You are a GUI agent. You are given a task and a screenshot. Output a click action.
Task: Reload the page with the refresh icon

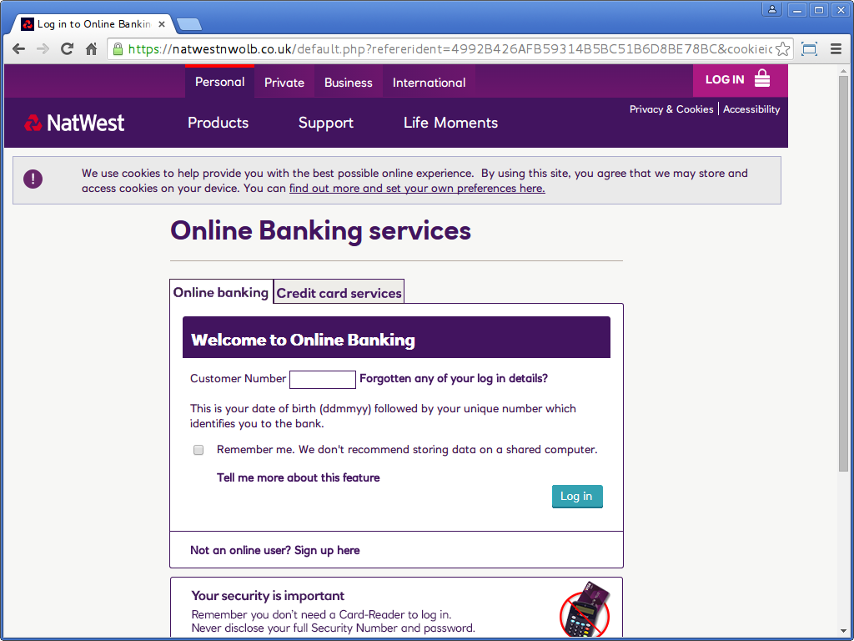point(67,49)
